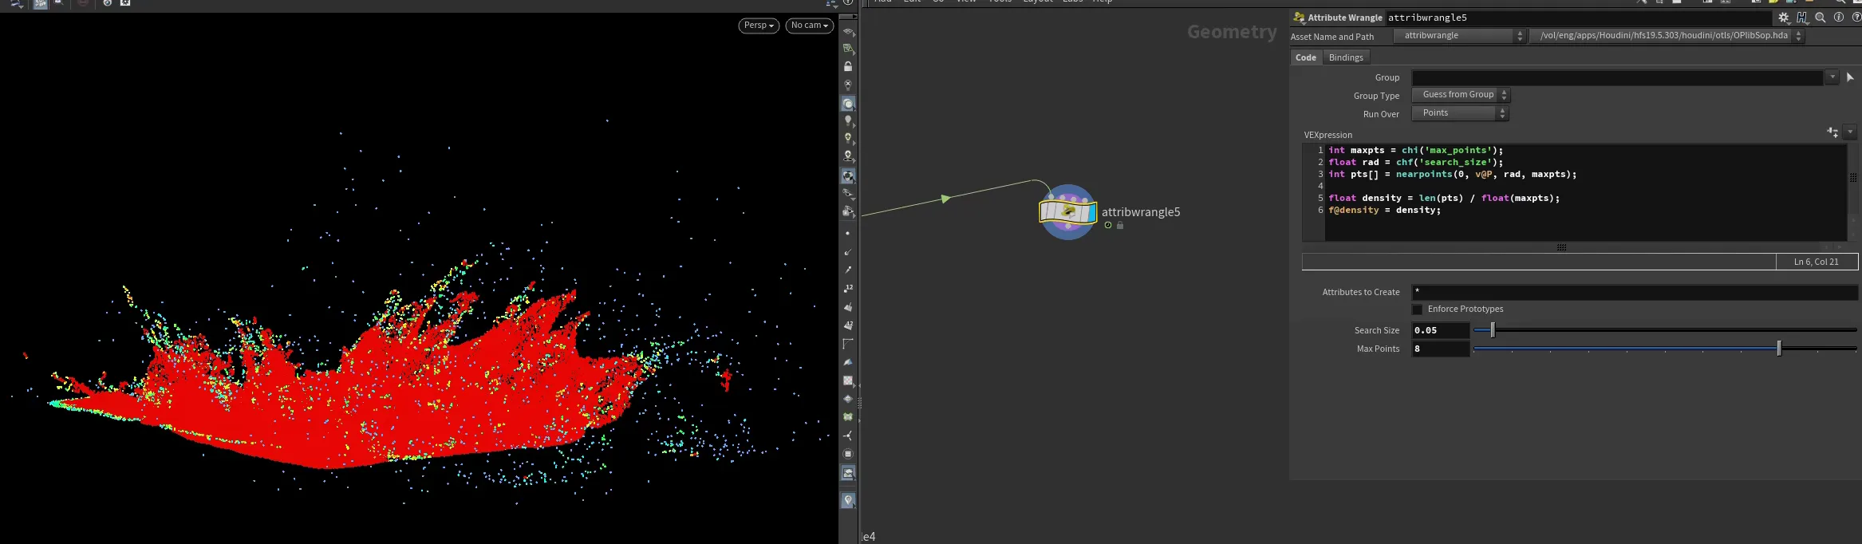Image resolution: width=1862 pixels, height=544 pixels.
Task: Toggle the viewport lock padlock icon
Action: [x=848, y=66]
